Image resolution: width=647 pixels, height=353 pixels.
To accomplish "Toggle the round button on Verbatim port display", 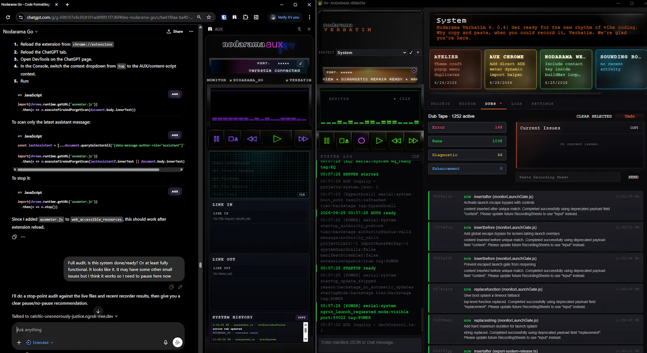I will [414, 70].
